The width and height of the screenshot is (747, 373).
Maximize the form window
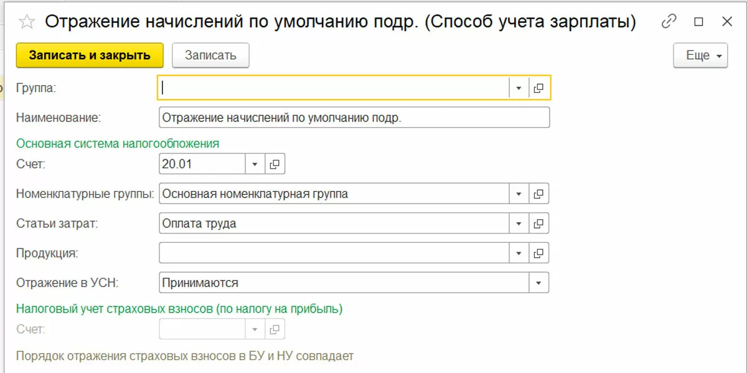coord(698,22)
